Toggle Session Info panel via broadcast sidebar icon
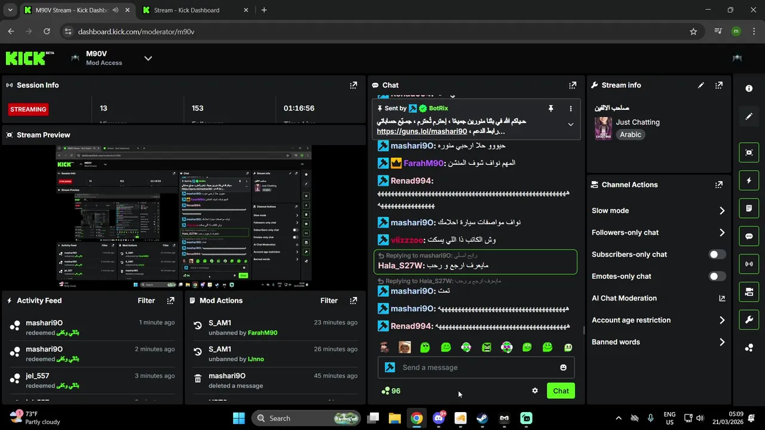Image resolution: width=765 pixels, height=430 pixels. tap(749, 264)
